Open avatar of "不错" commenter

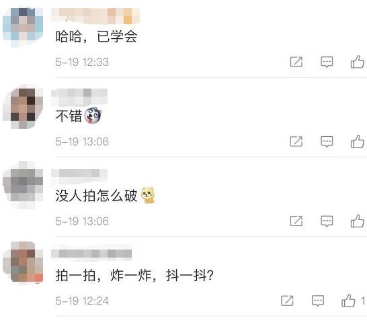[x=23, y=108]
